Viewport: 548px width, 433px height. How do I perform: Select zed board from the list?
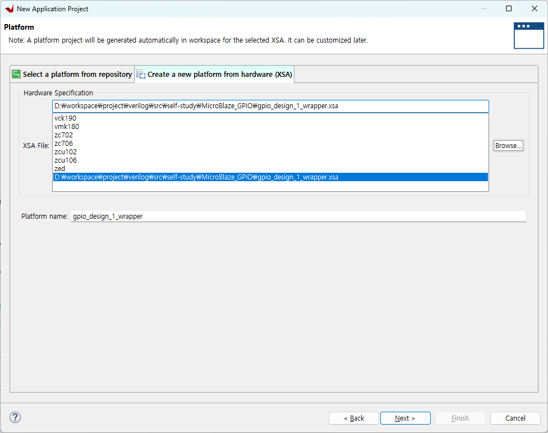tap(60, 169)
